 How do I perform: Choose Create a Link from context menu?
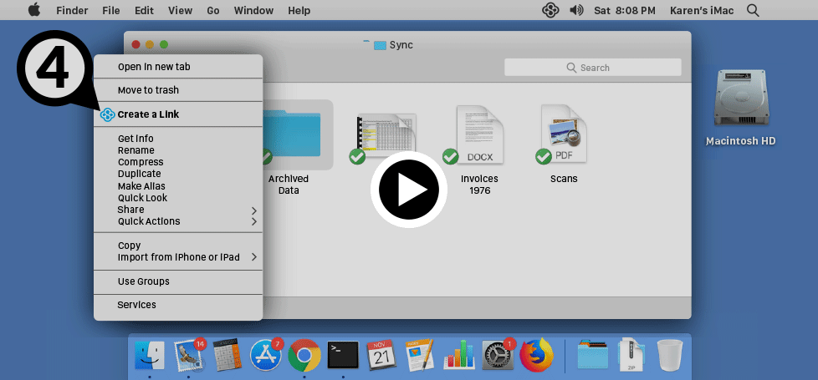(x=148, y=114)
